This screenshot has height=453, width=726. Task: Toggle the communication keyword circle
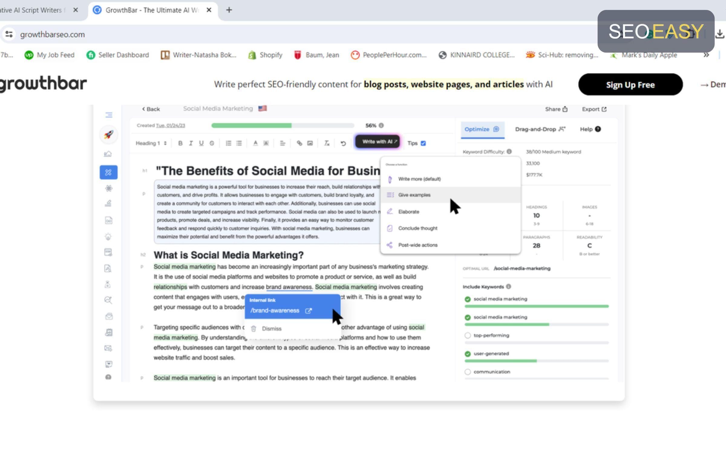coord(468,372)
